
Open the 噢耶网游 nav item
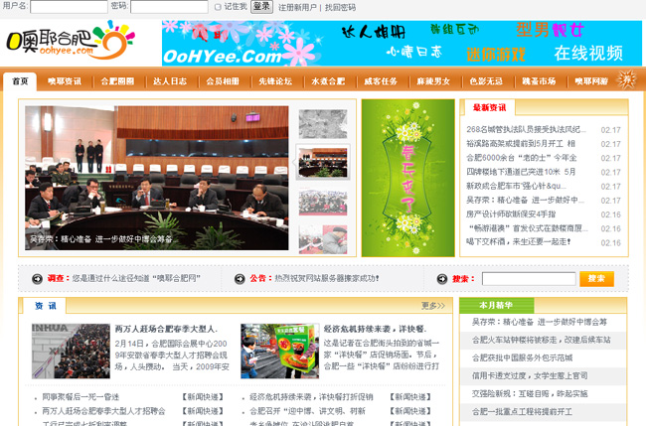[591, 81]
